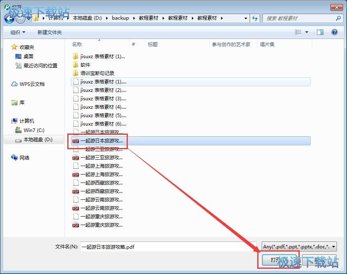Open the WPS云文档 sidebar icon
Screen dimensions: 347x274
tap(14, 84)
